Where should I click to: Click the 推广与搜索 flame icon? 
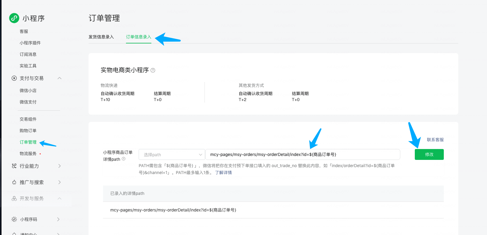click(14, 182)
